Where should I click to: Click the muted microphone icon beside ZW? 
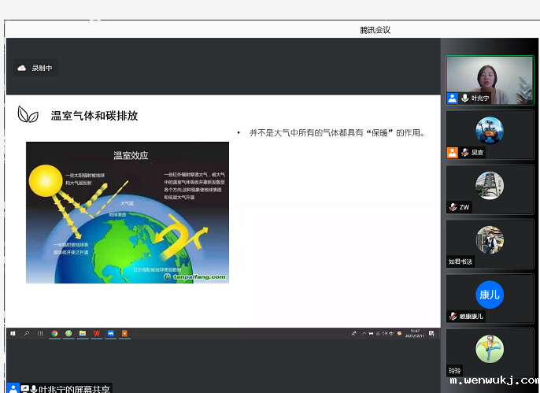point(453,207)
